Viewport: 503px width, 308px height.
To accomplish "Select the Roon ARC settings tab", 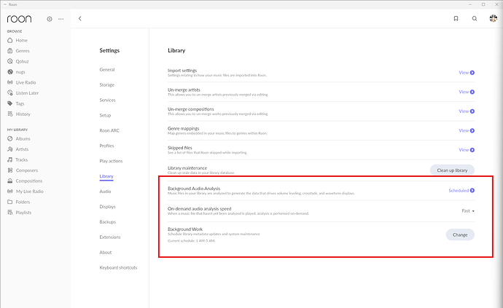I will [109, 130].
